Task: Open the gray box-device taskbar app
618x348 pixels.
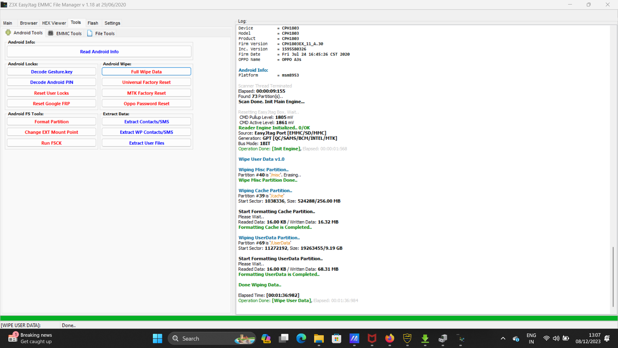Action: click(443, 339)
